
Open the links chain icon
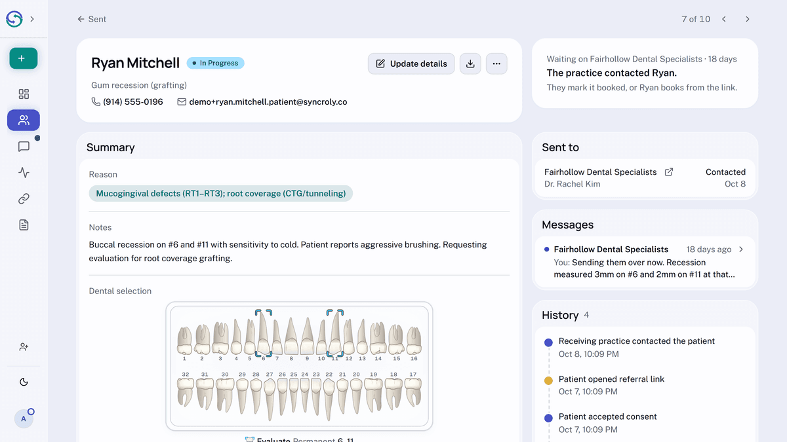(x=24, y=199)
